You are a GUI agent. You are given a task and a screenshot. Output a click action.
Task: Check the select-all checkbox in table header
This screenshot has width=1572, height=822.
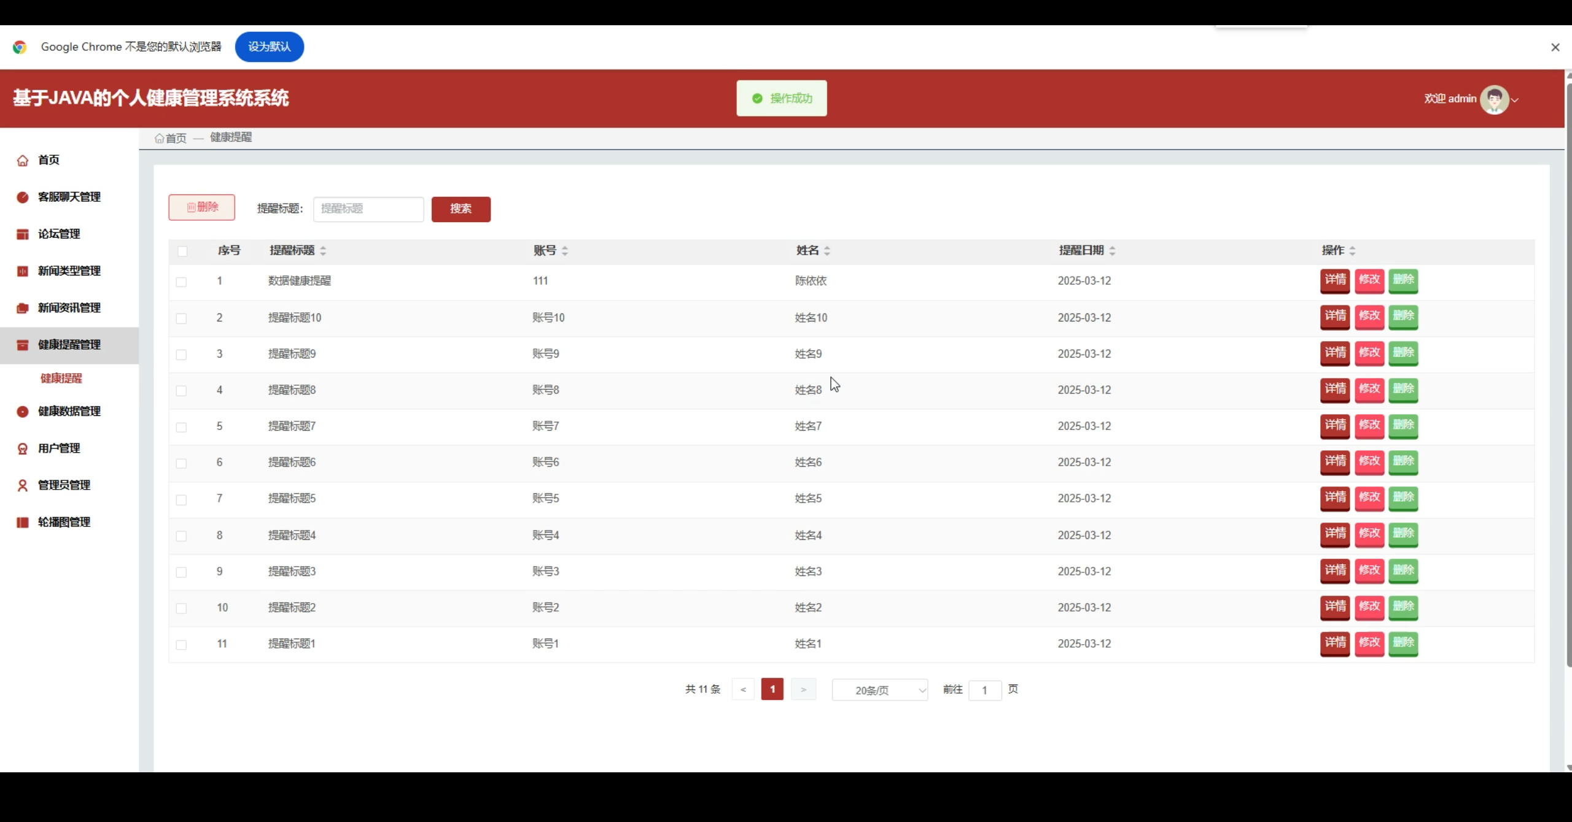[x=182, y=251]
